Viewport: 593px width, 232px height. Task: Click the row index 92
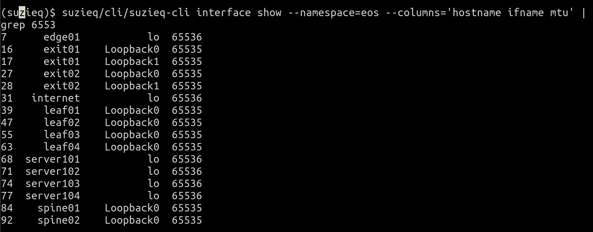(x=7, y=220)
